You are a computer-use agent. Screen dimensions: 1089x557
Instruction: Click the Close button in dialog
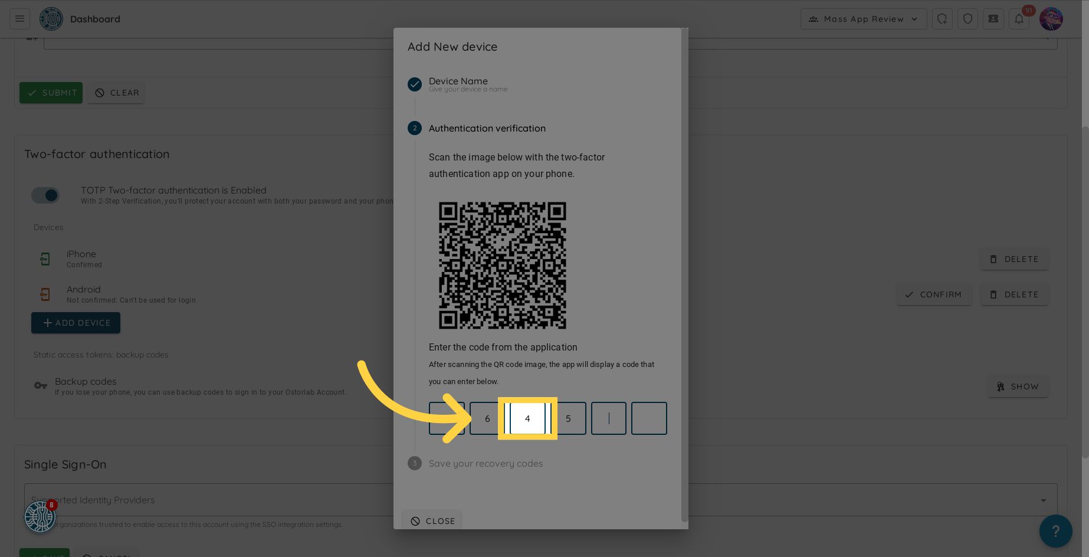432,521
